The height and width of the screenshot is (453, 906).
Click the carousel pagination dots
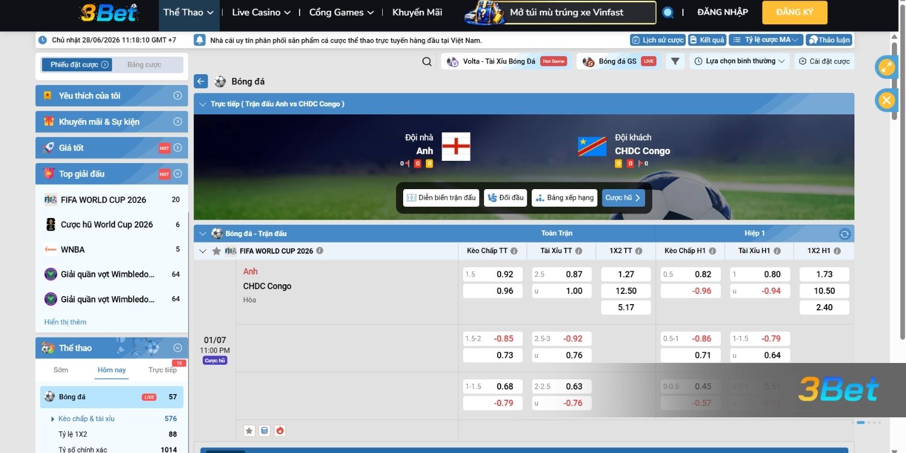point(865,422)
